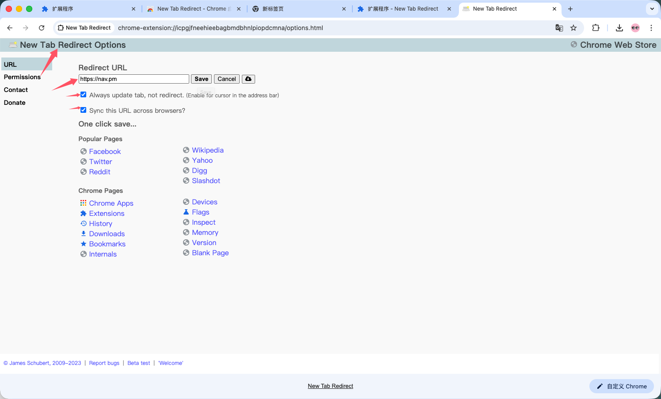This screenshot has height=399, width=661.
Task: Click the cloud sync icon button
Action: point(248,79)
